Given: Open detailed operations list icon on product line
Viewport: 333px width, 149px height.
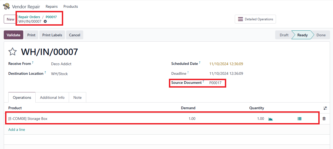Looking at the screenshot, I should coord(299,119).
